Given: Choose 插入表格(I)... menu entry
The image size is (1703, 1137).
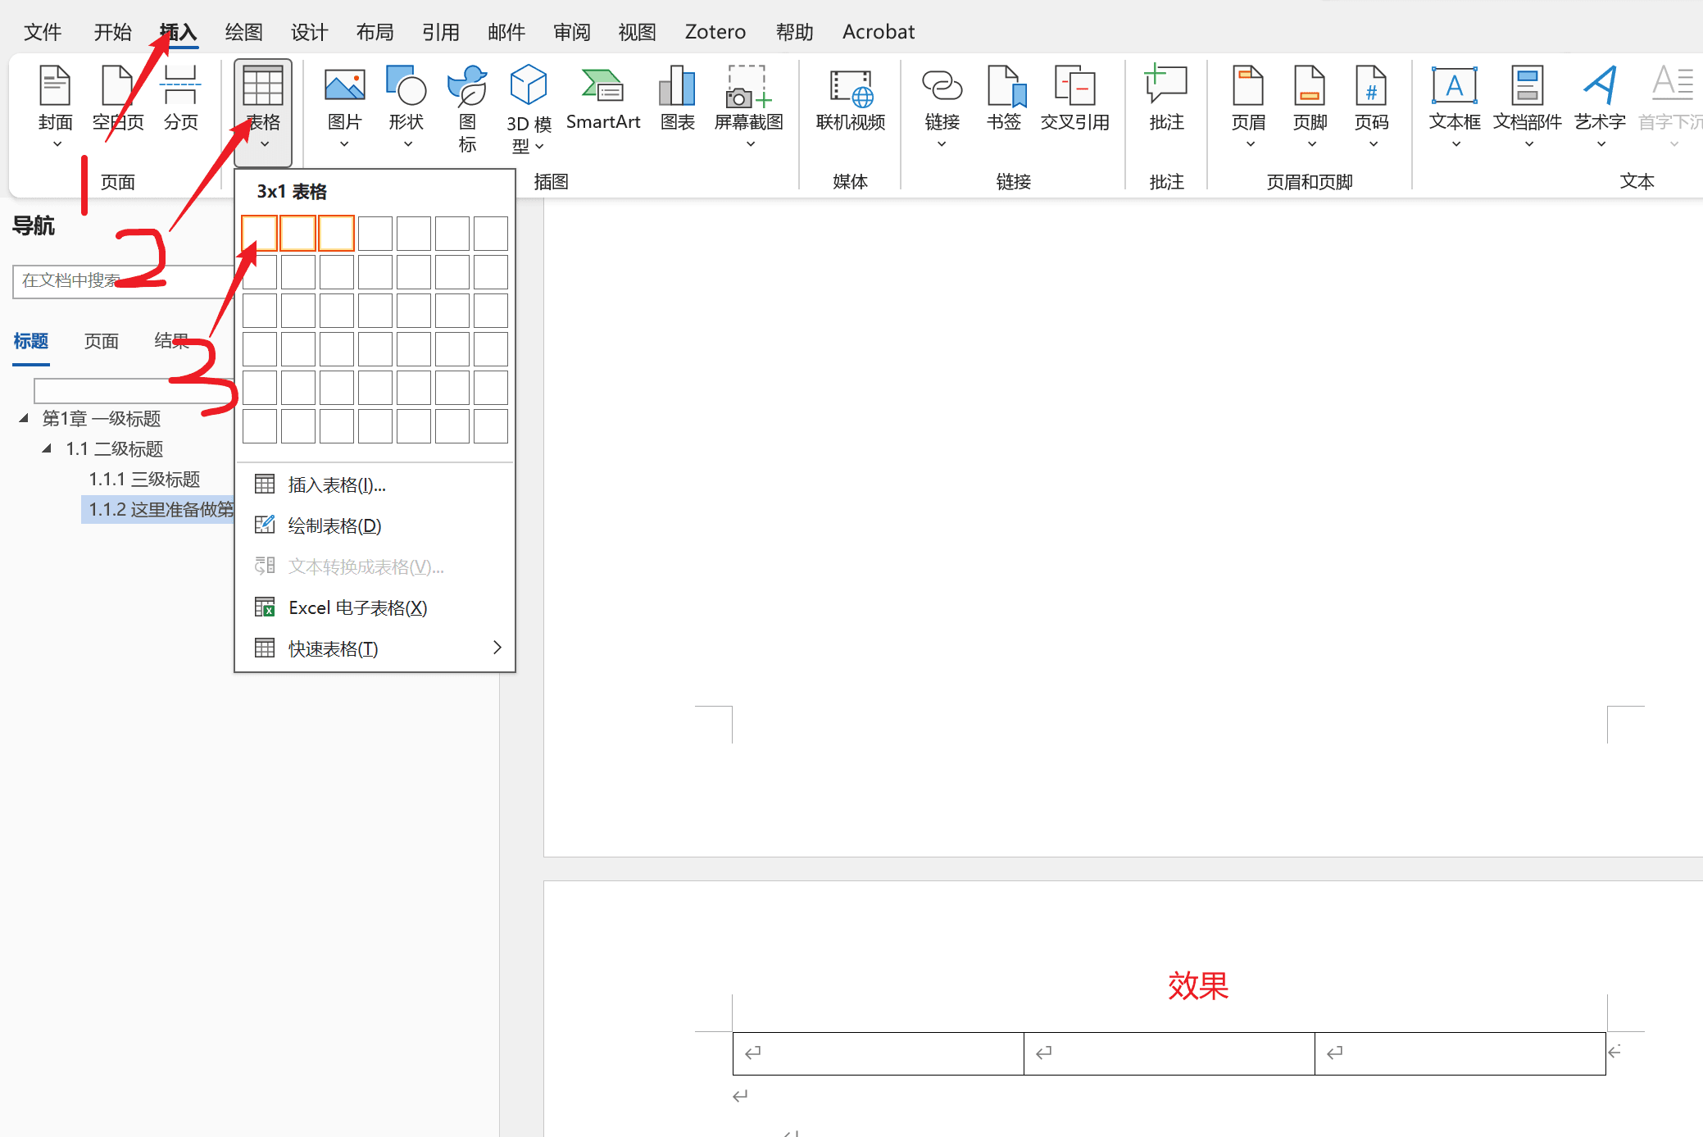Looking at the screenshot, I should [337, 485].
